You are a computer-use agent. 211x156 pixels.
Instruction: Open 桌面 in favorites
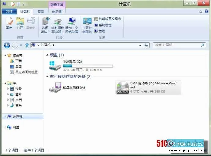point(18,66)
